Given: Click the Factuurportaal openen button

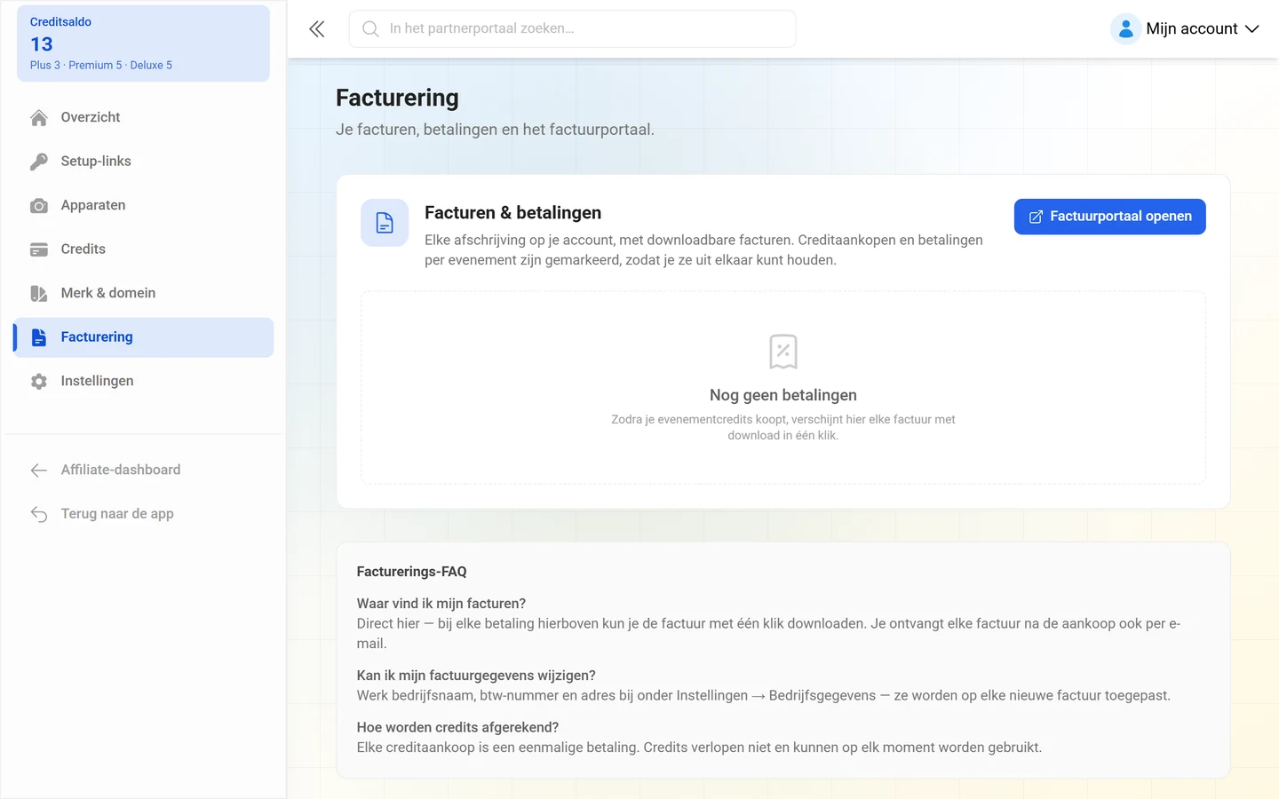Looking at the screenshot, I should 1110,217.
